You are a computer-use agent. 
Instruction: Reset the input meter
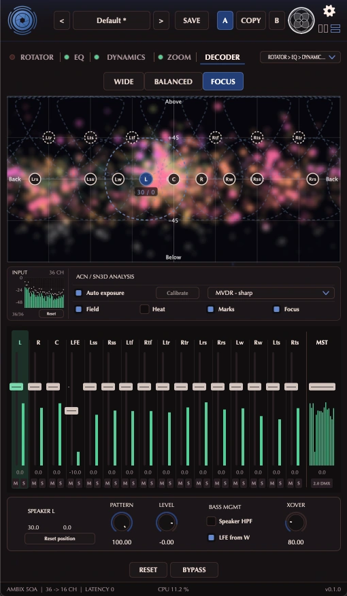51,313
